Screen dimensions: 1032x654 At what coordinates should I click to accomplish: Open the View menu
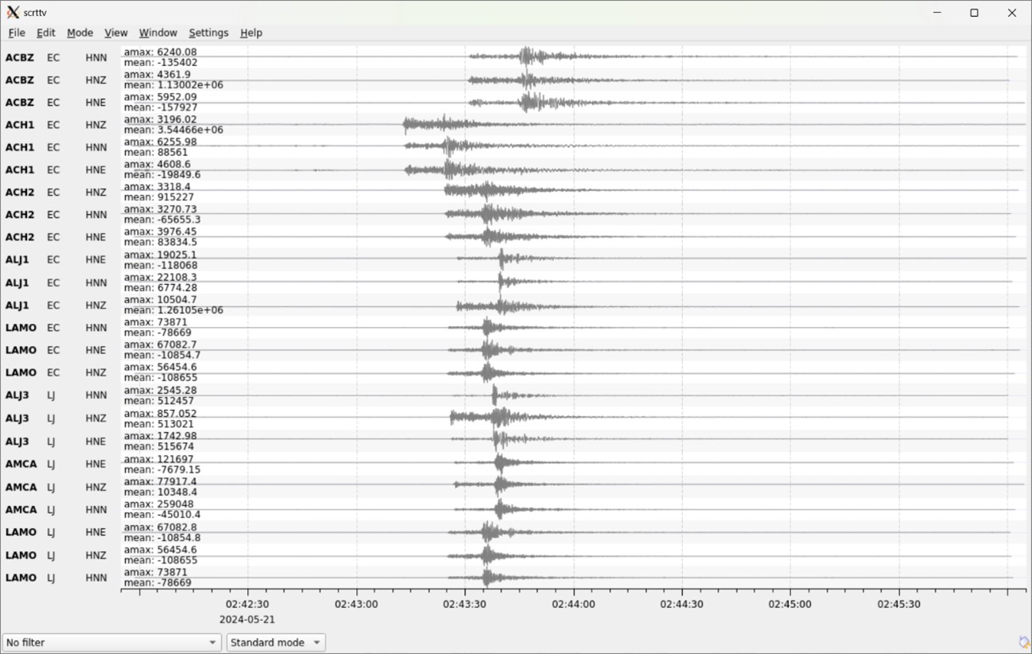[x=116, y=33]
